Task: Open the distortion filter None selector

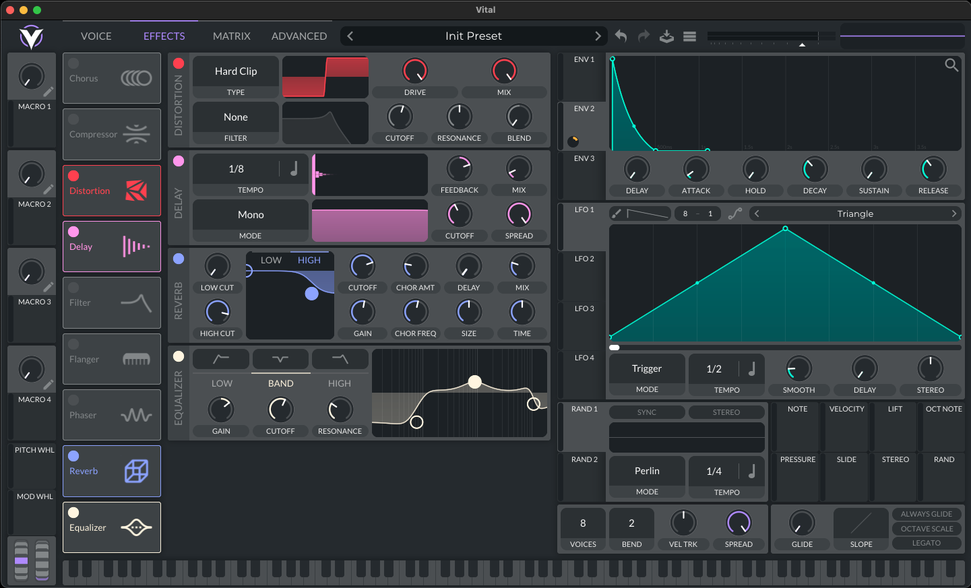Action: pyautogui.click(x=236, y=117)
